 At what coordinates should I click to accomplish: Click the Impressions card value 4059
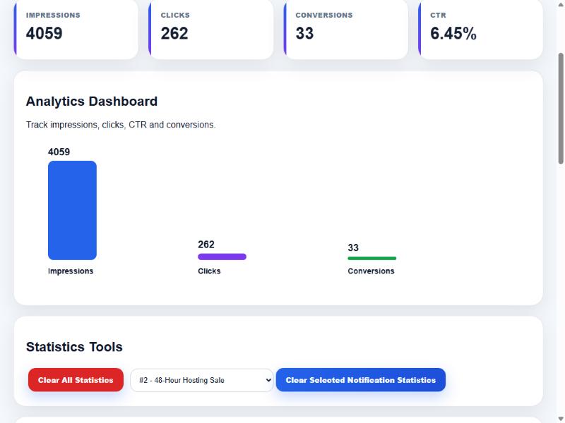pyautogui.click(x=44, y=33)
